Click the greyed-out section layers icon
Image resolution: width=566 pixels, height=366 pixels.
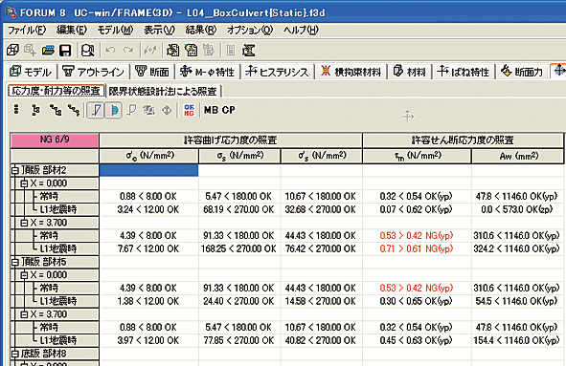click(x=149, y=110)
